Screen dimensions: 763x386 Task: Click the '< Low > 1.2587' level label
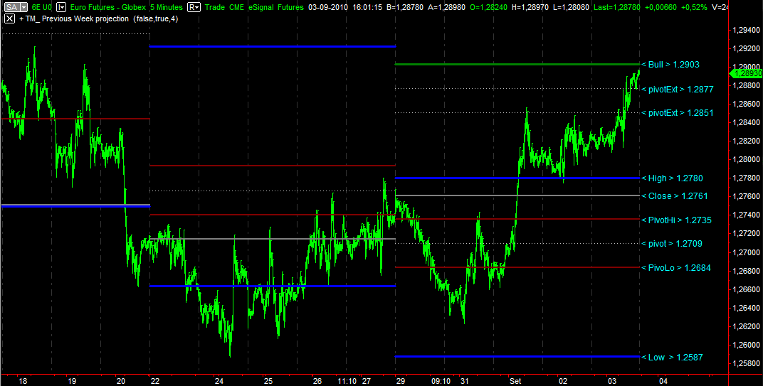[672, 358]
